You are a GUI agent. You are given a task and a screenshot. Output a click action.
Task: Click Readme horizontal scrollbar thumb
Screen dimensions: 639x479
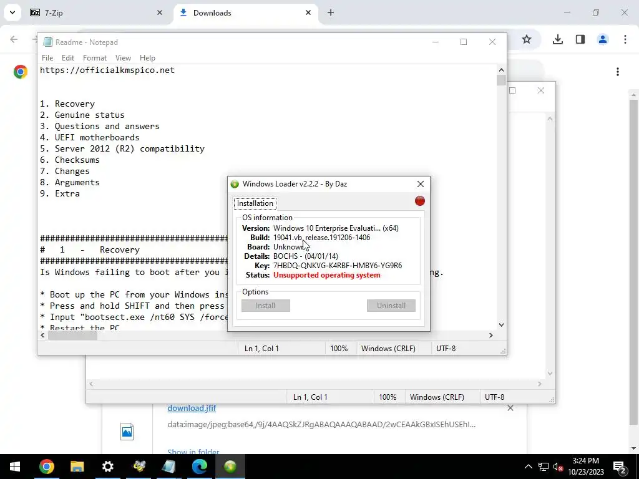72,335
